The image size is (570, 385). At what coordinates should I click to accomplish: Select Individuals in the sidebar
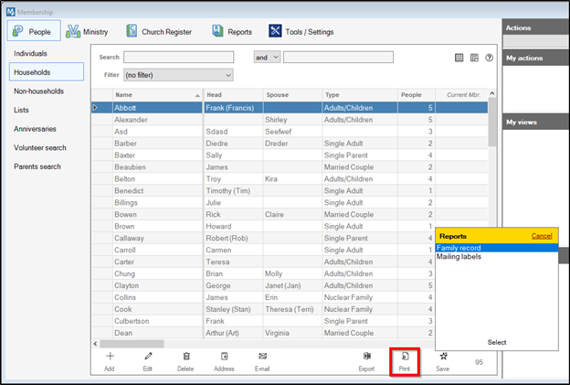click(31, 53)
